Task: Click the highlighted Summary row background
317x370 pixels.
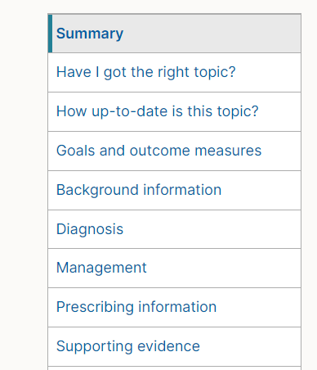Action: (x=175, y=34)
